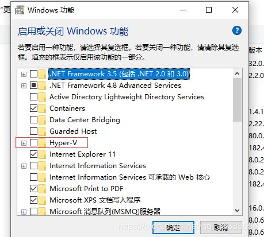Tick Active Directory Lightweight Directory Services checkbox
The width and height of the screenshot is (264, 237).
(33, 97)
